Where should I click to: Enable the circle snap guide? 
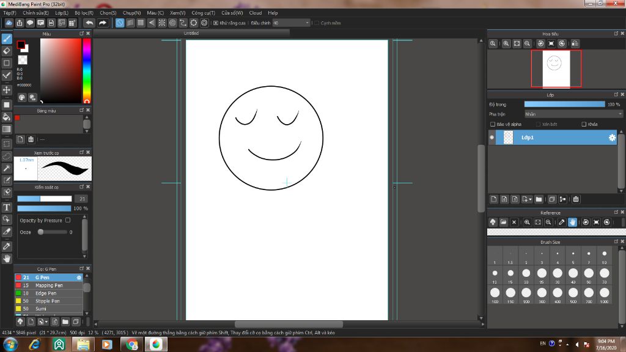(172, 23)
